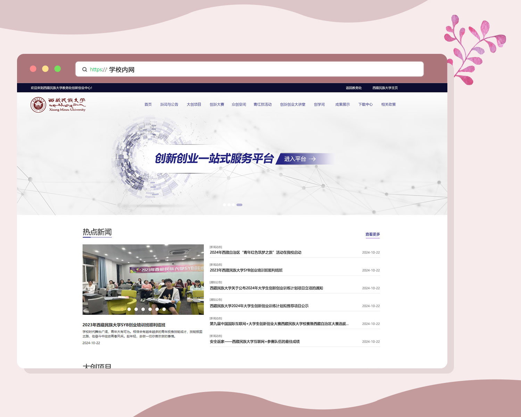Click the Xizang Minzu University logo
Image resolution: width=521 pixels, height=417 pixels.
point(58,105)
